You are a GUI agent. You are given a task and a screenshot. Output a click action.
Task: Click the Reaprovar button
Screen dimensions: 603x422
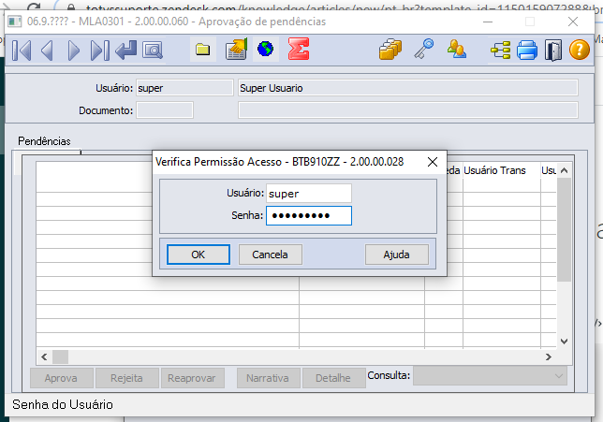tap(192, 378)
